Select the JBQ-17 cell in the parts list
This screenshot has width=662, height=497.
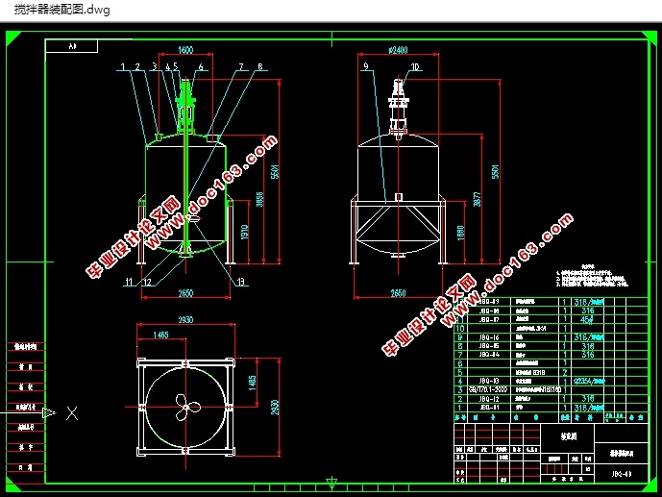coord(489,320)
